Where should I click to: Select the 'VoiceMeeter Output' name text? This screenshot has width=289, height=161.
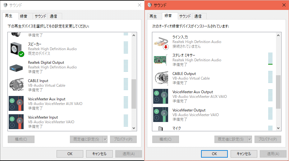tap(189, 110)
